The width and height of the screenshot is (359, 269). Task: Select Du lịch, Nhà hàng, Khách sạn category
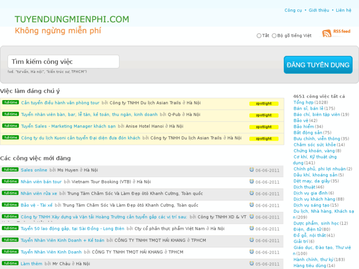[323, 214]
